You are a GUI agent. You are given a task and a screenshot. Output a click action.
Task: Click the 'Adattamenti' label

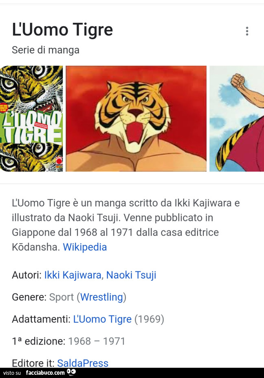coord(41,319)
